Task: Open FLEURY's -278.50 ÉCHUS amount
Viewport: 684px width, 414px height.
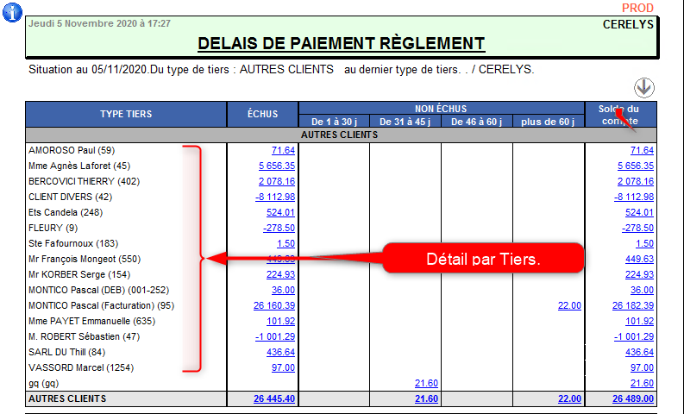Action: [279, 228]
